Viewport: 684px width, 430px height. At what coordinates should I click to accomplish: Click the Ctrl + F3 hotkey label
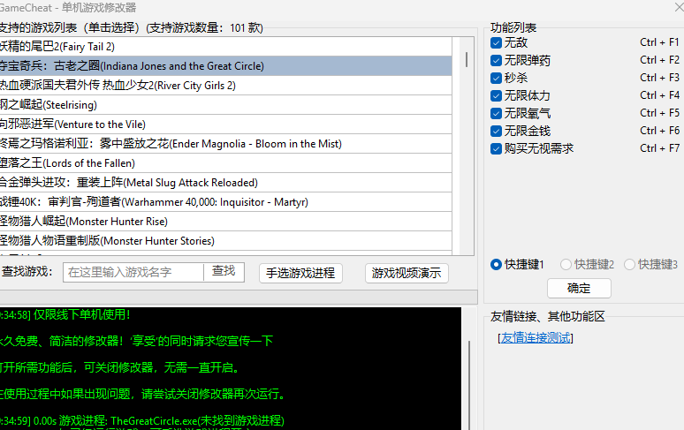tap(659, 78)
